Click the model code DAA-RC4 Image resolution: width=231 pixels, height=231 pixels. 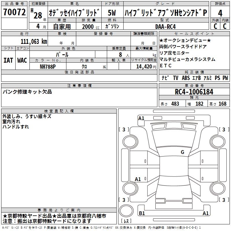click(x=165, y=27)
